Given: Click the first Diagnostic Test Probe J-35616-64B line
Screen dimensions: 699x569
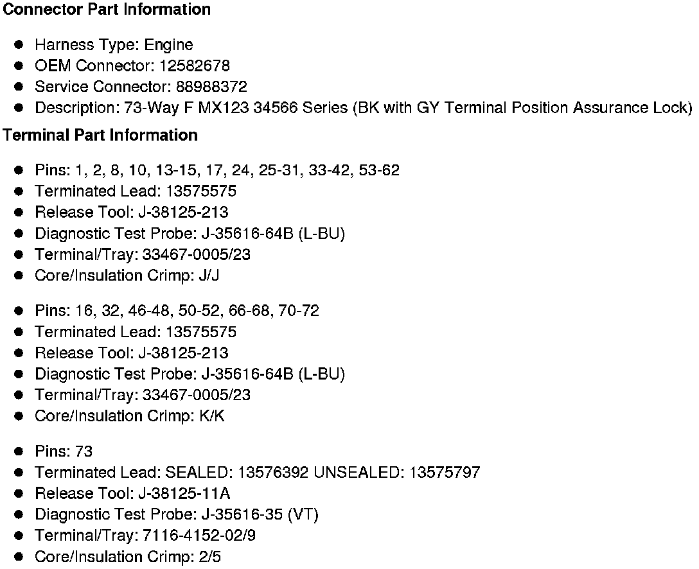Looking at the screenshot, I should (190, 234).
